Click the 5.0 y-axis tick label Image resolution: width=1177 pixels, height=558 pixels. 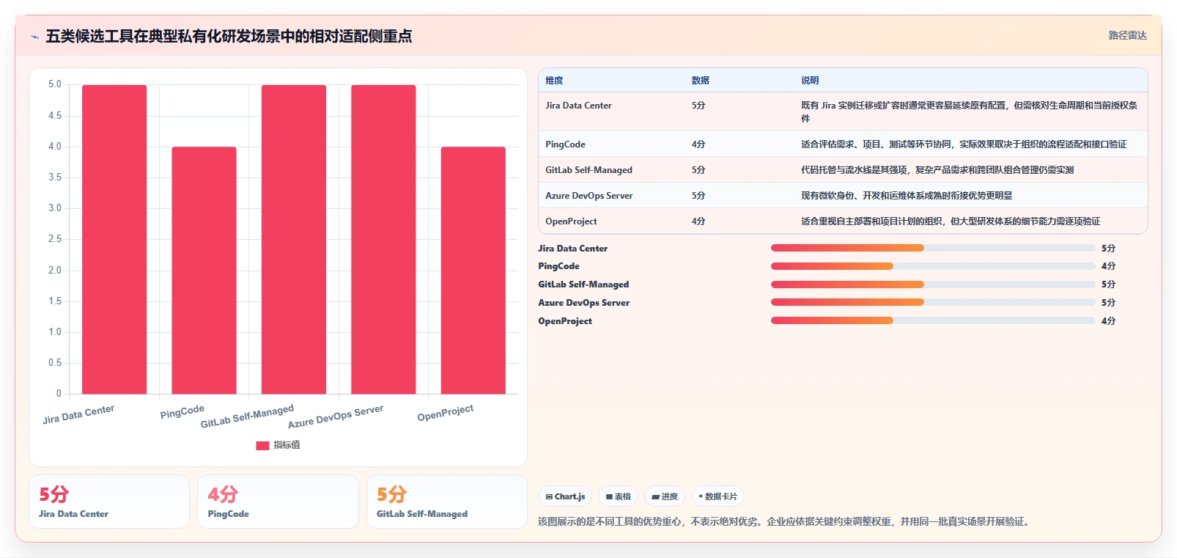(55, 84)
